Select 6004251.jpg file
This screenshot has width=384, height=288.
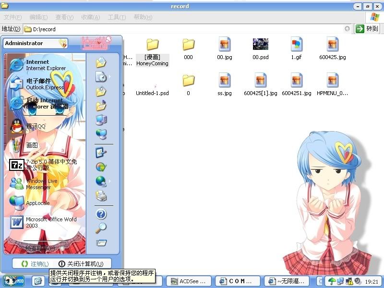(296, 85)
